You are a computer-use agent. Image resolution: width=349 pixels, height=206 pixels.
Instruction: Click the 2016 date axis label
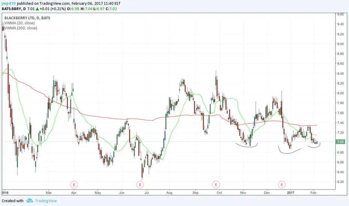5,193
